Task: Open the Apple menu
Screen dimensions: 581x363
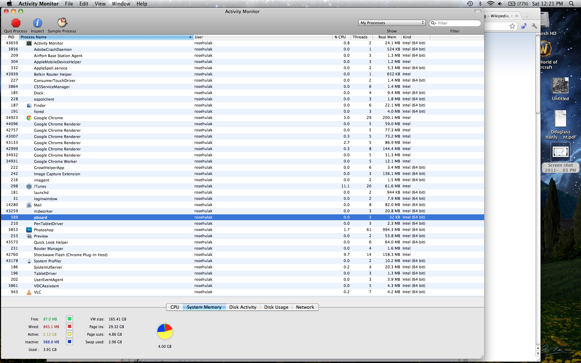Action: 9,3
